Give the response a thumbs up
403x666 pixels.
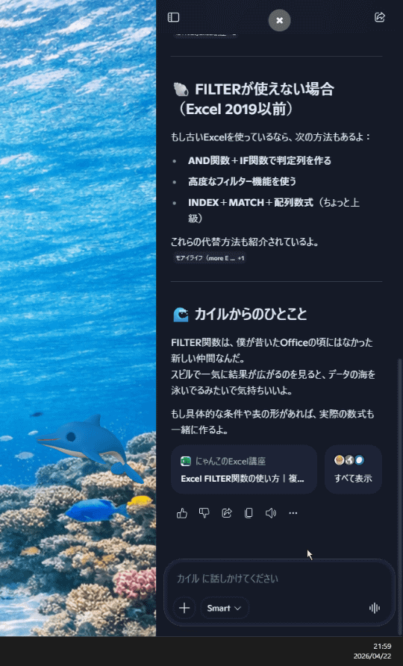[182, 513]
